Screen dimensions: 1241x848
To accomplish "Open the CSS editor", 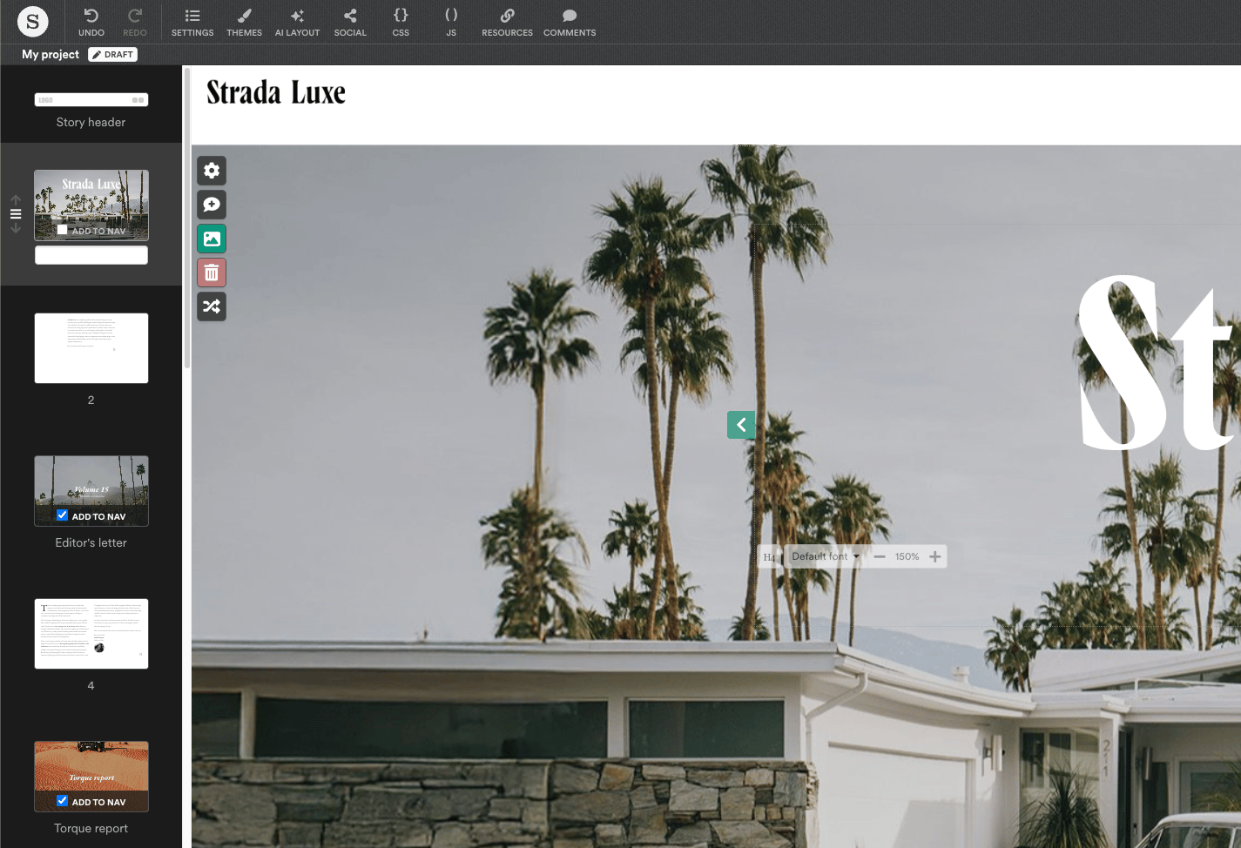I will tap(400, 22).
